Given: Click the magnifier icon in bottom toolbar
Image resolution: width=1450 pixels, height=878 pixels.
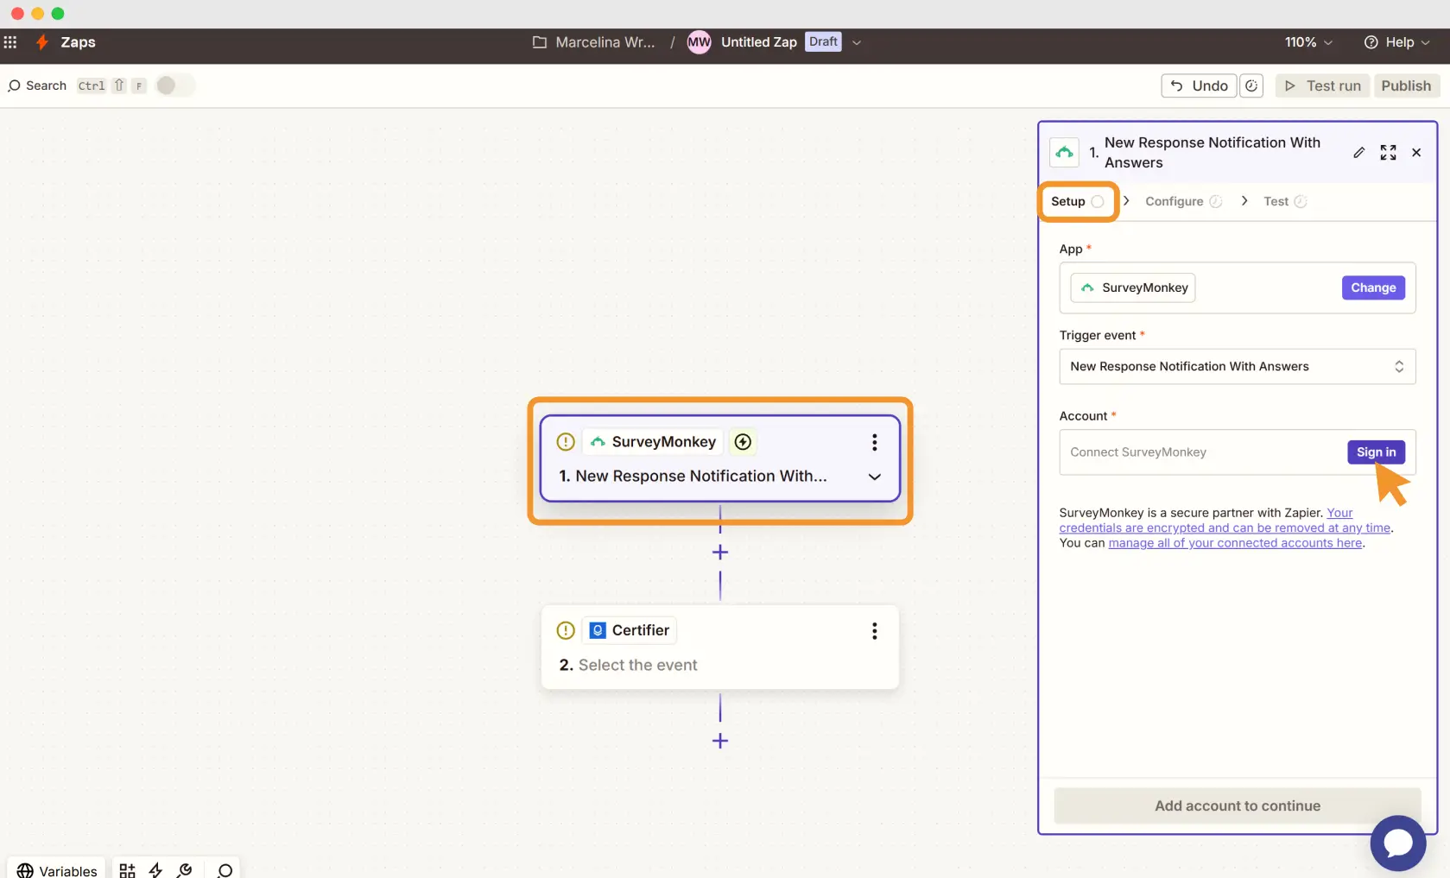Looking at the screenshot, I should (225, 870).
